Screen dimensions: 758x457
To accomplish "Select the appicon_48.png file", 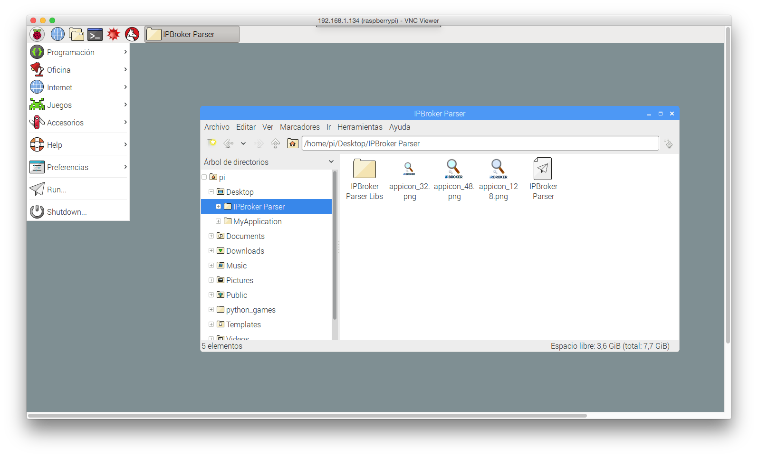I will coord(454,180).
